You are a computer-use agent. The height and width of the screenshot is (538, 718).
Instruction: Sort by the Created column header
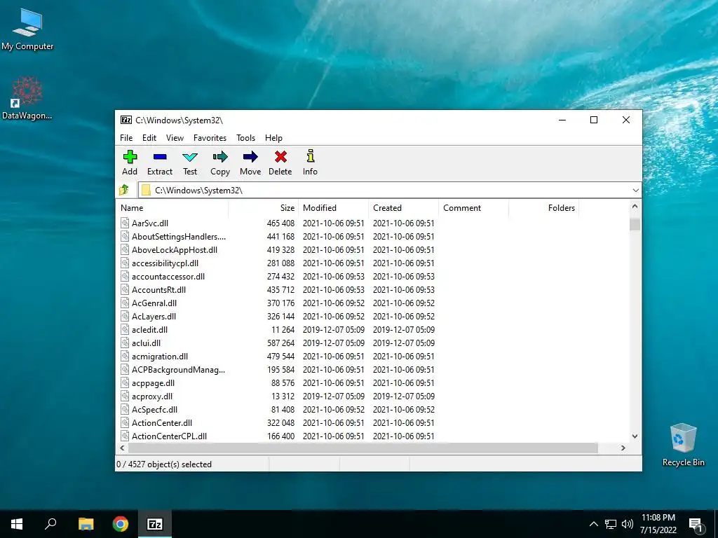pos(403,207)
